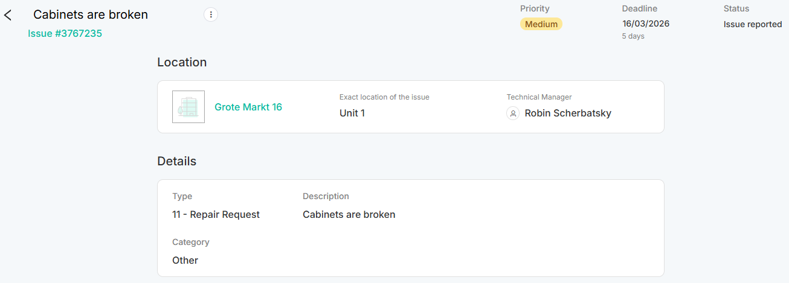789x283 pixels.
Task: Click the 11 - Repair Request type value
Action: (x=216, y=214)
